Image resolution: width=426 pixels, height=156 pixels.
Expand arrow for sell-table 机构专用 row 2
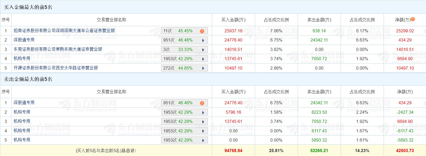click(203, 112)
